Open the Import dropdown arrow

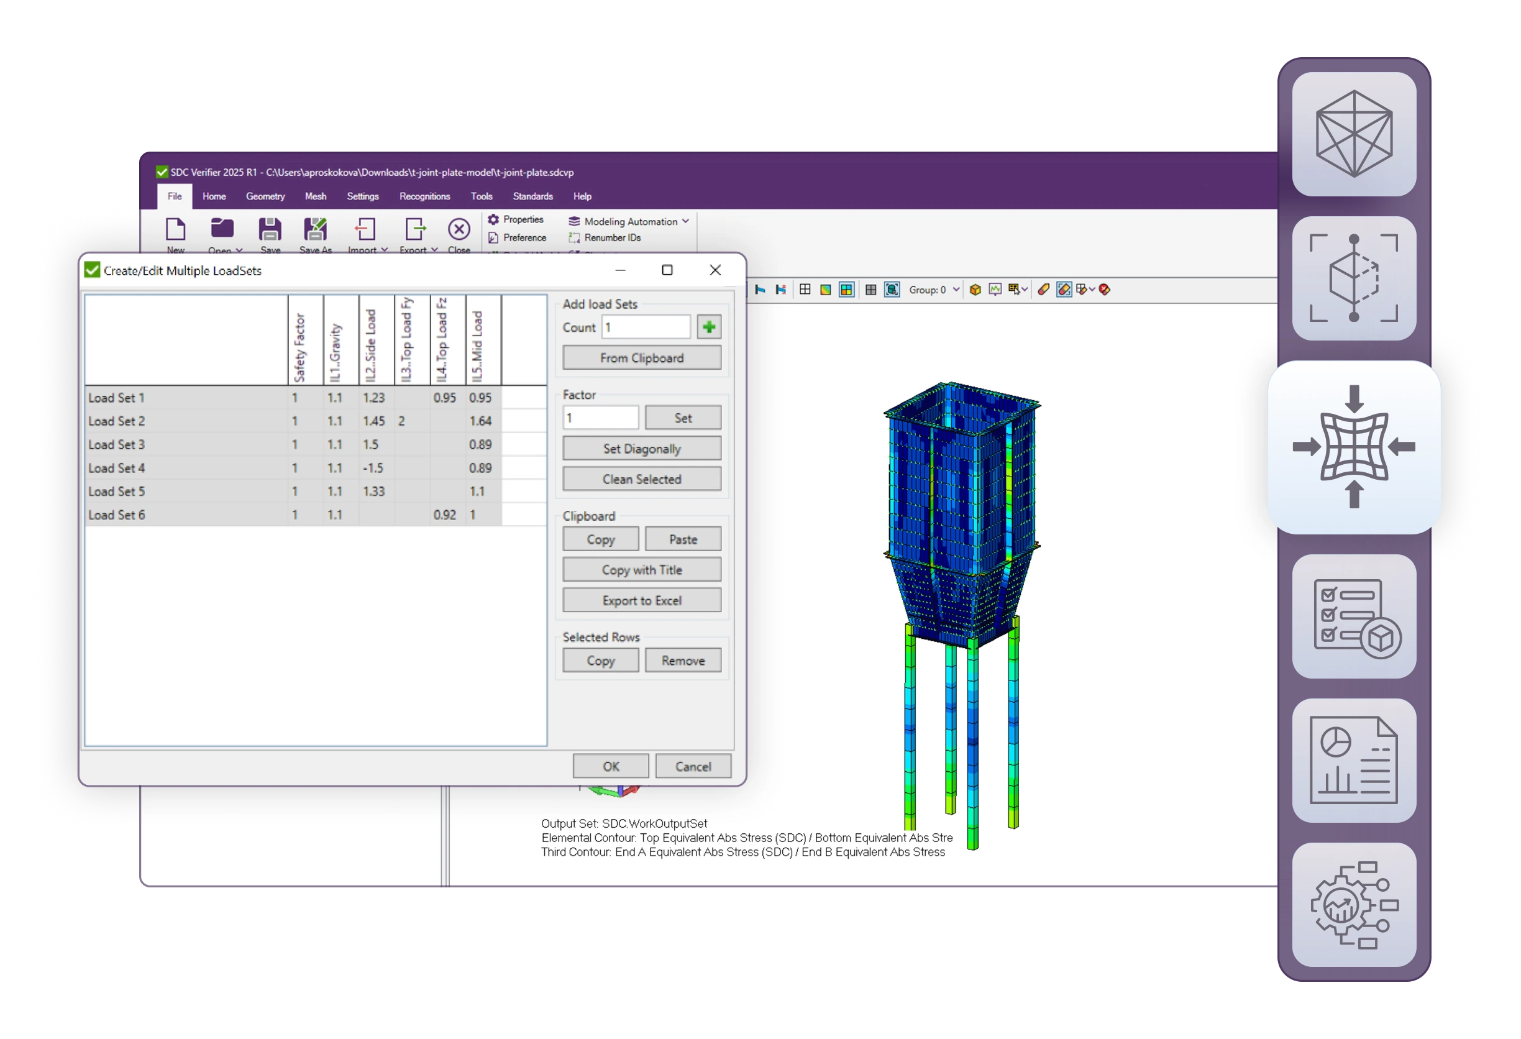(x=384, y=250)
